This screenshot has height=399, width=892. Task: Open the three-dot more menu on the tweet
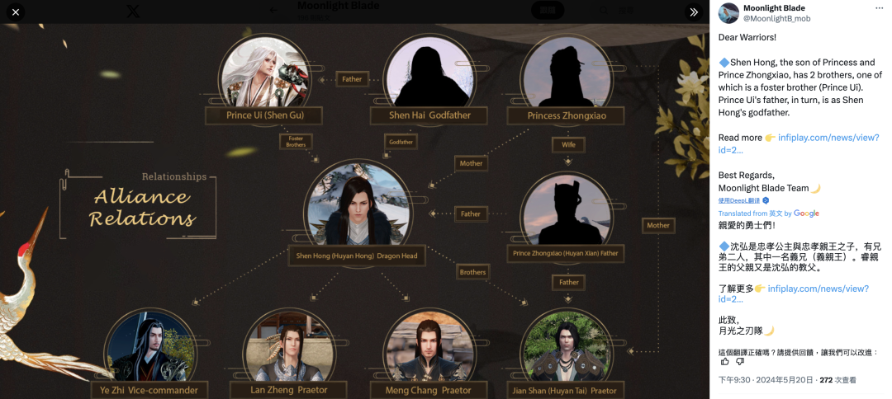(880, 8)
